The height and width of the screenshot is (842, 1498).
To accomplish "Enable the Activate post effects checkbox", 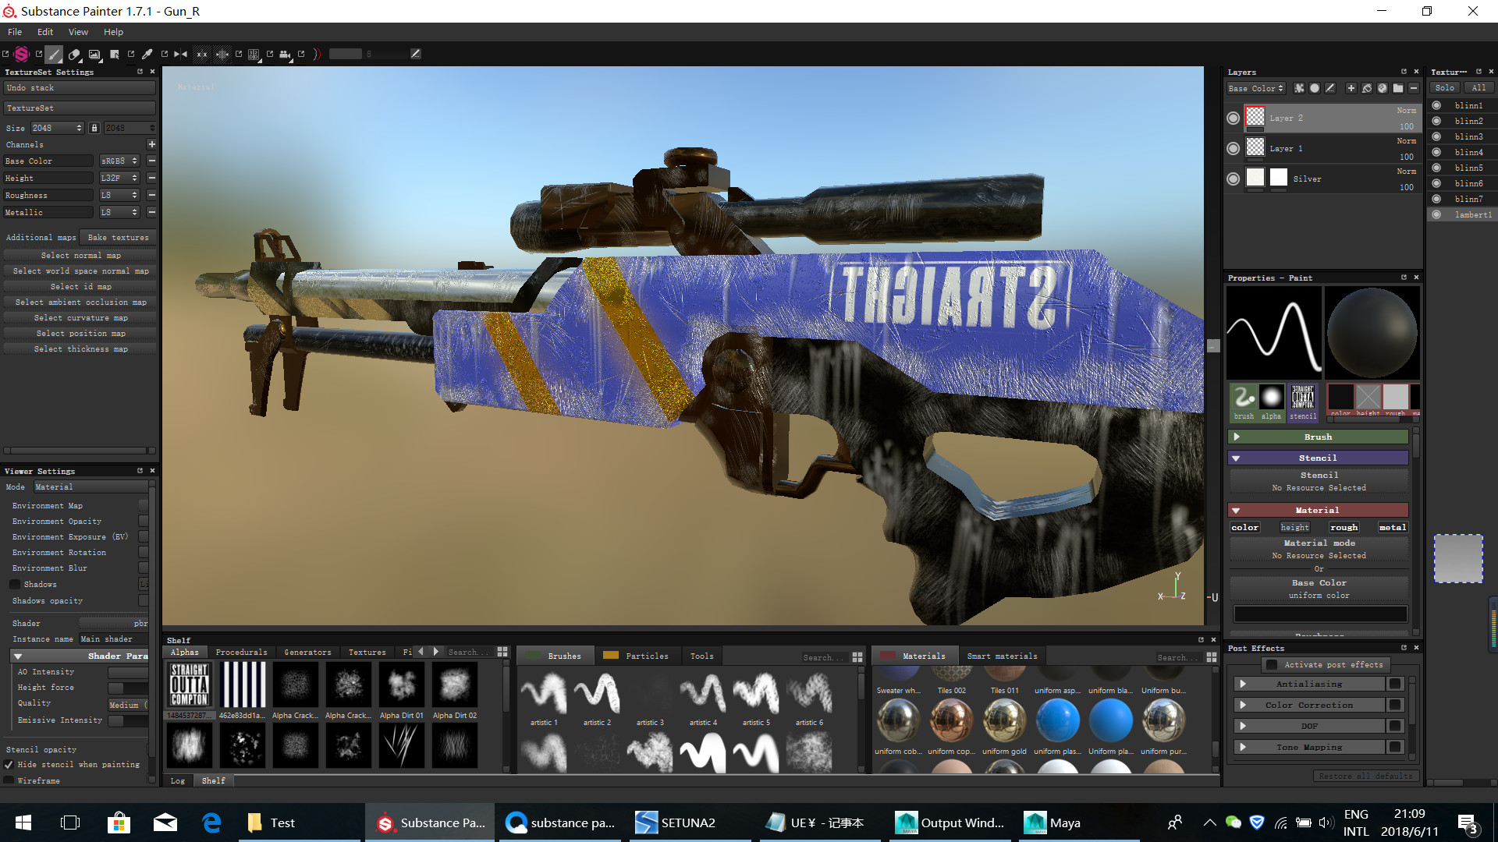I will (x=1272, y=665).
